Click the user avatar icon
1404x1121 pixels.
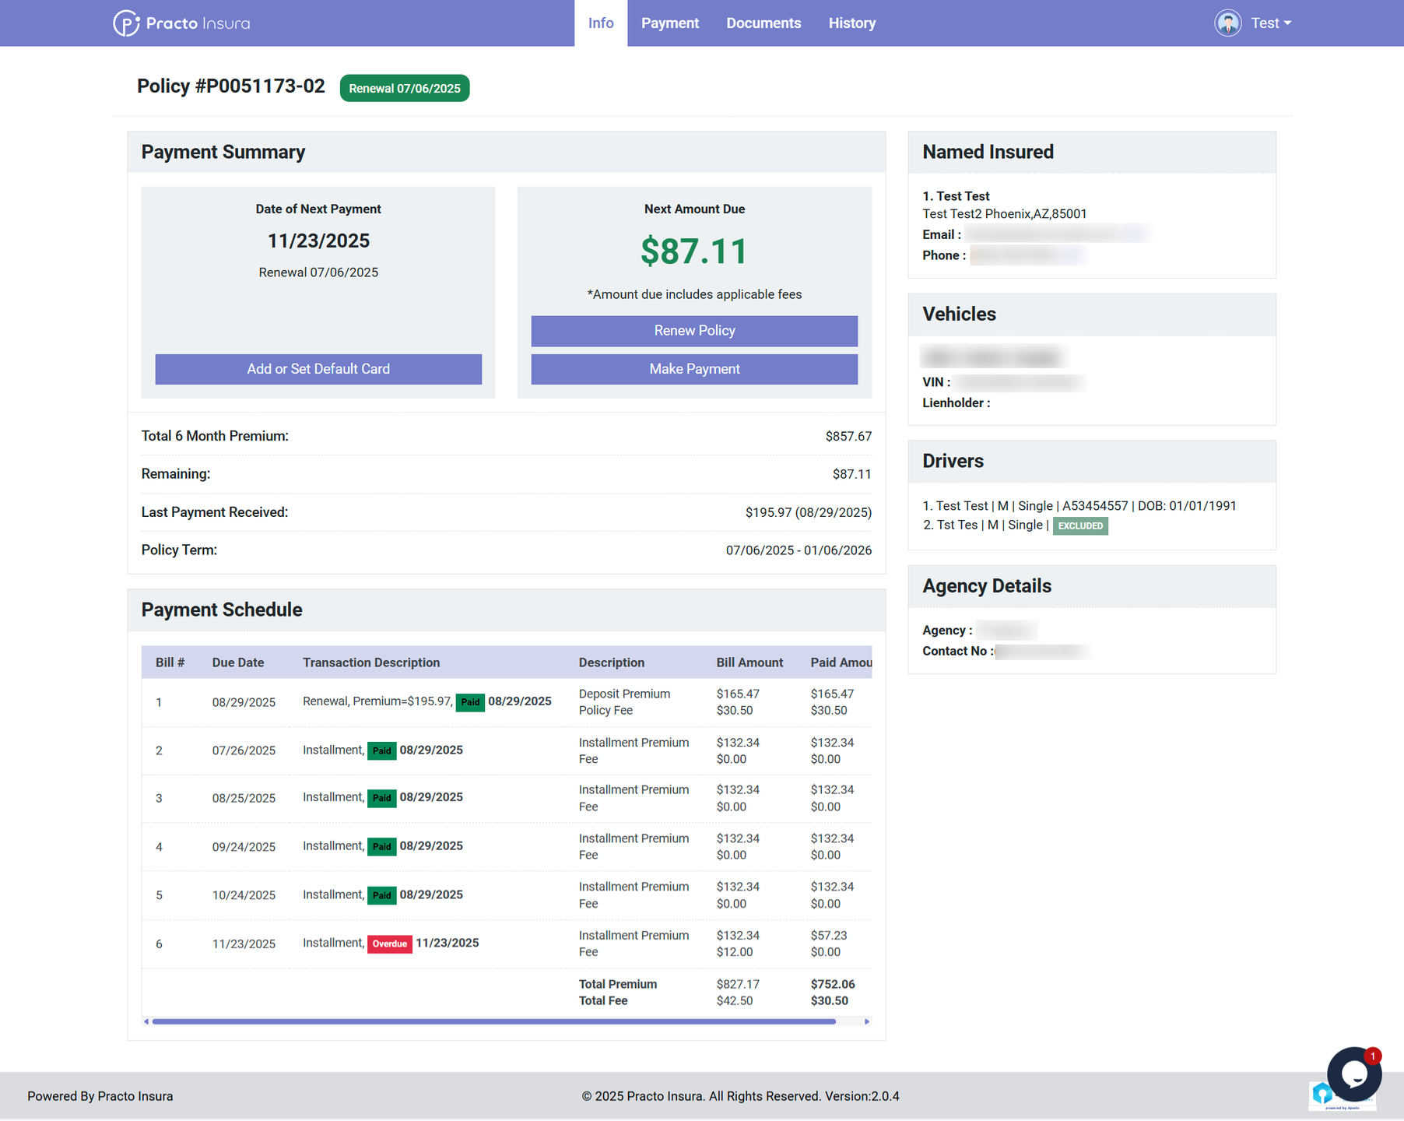coord(1227,23)
